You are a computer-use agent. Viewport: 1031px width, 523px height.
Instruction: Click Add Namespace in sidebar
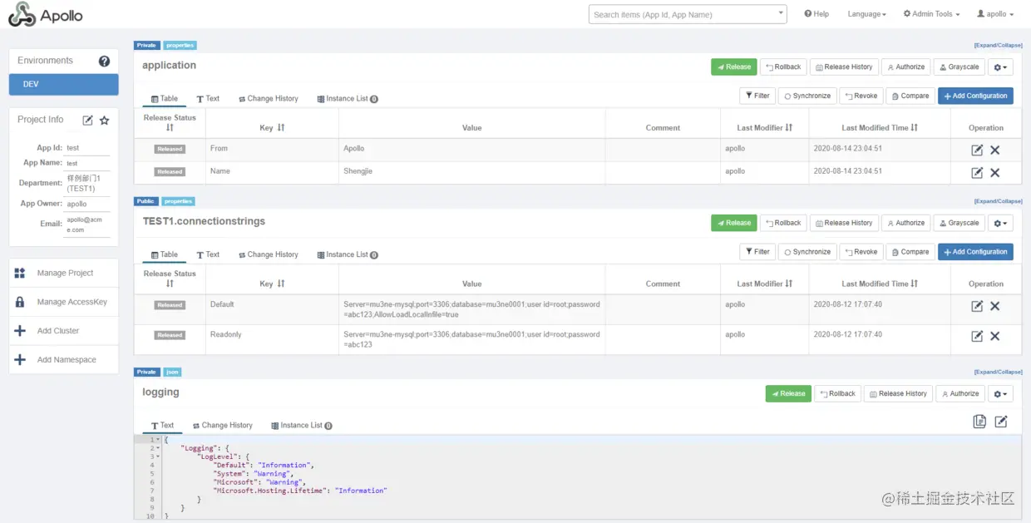pos(64,360)
